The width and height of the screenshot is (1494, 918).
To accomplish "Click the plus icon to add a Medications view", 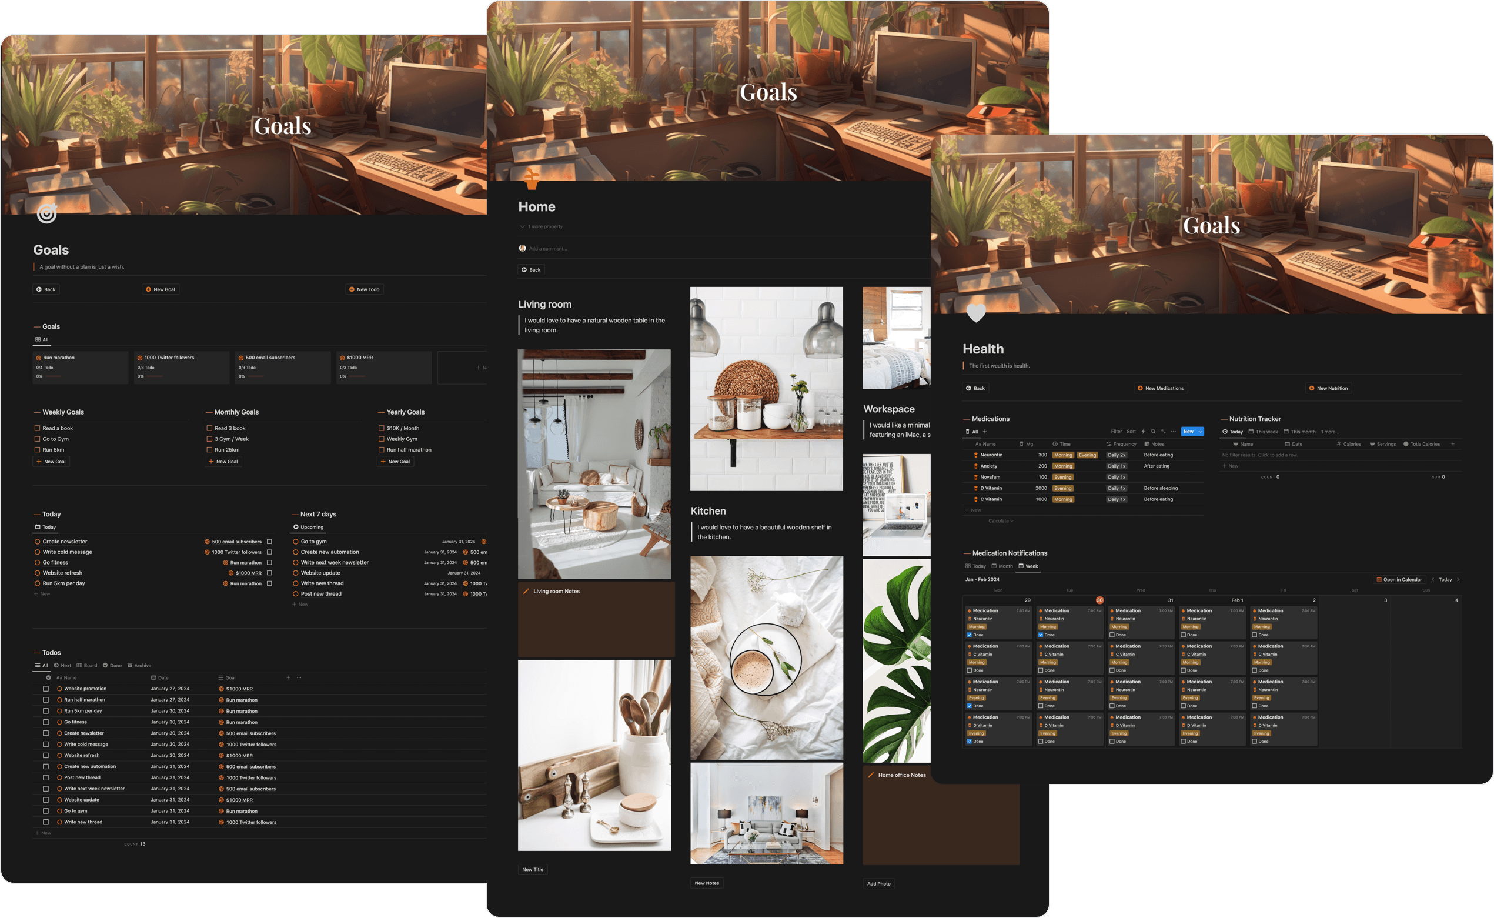I will [985, 432].
